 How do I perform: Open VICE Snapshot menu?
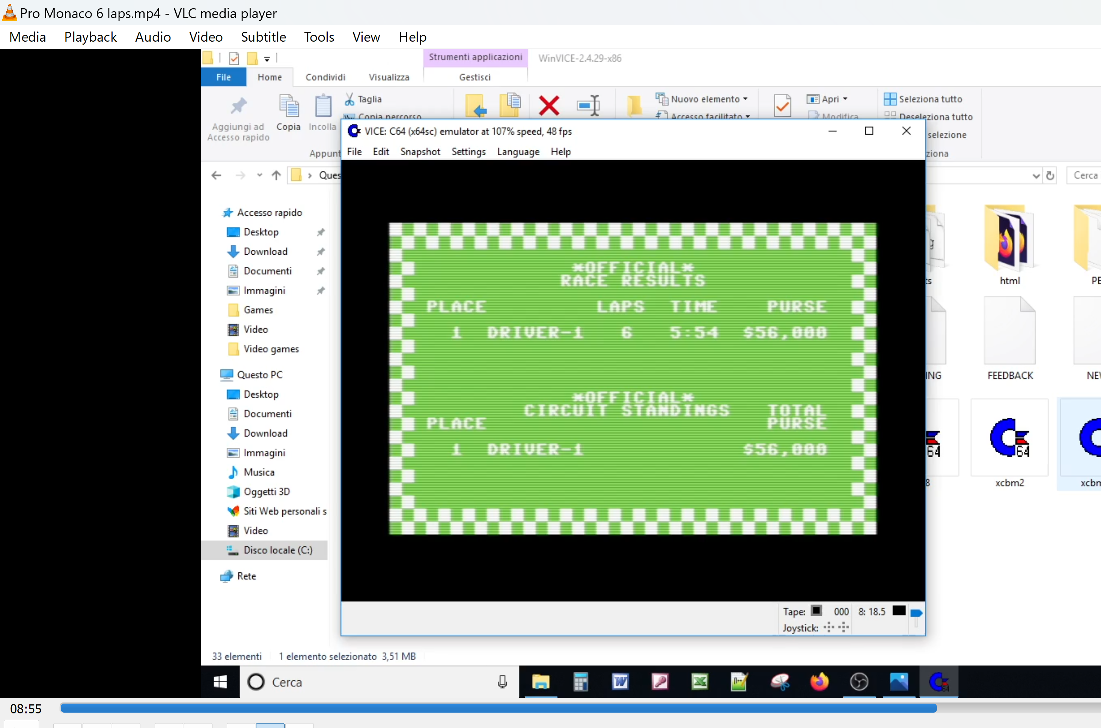420,152
